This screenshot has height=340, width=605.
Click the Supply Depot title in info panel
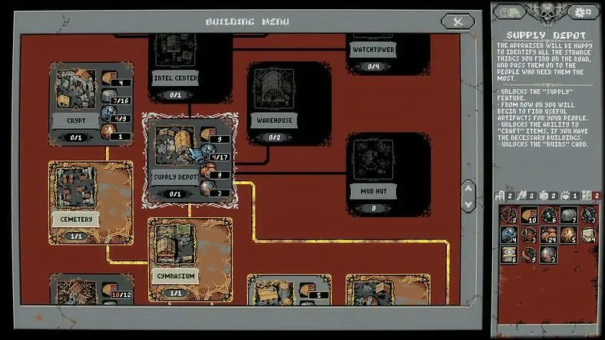546,35
